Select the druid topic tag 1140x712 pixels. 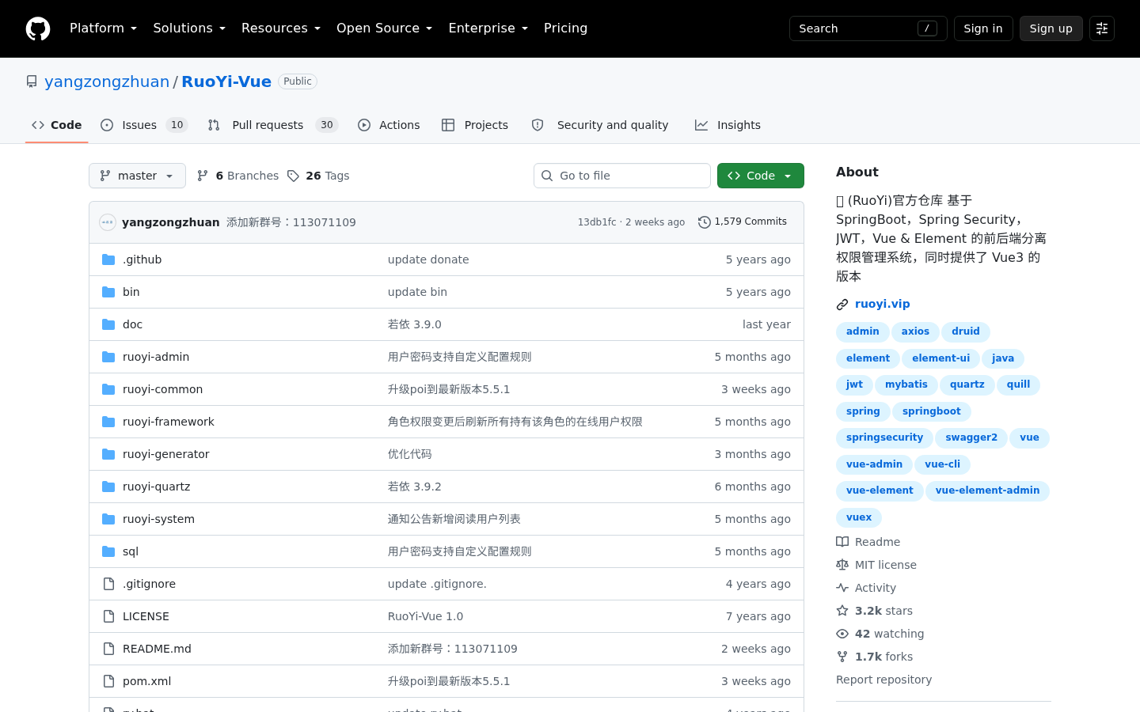pos(966,331)
